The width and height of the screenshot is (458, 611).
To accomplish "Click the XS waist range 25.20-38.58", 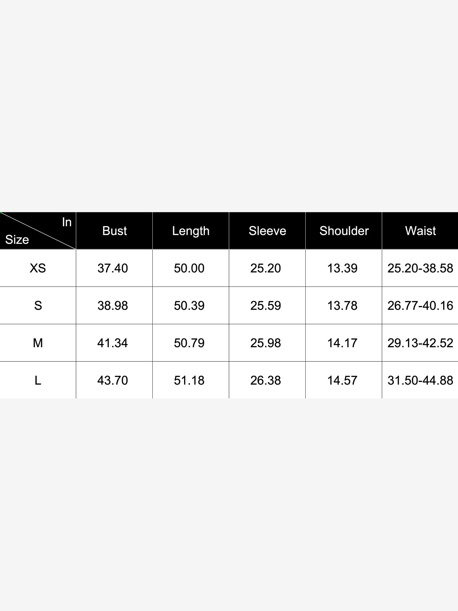I will (420, 268).
